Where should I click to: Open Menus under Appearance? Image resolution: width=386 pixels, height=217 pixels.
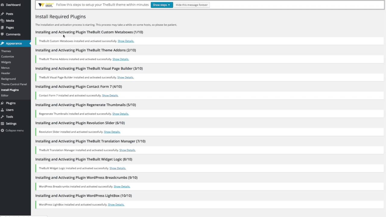pyautogui.click(x=5, y=68)
